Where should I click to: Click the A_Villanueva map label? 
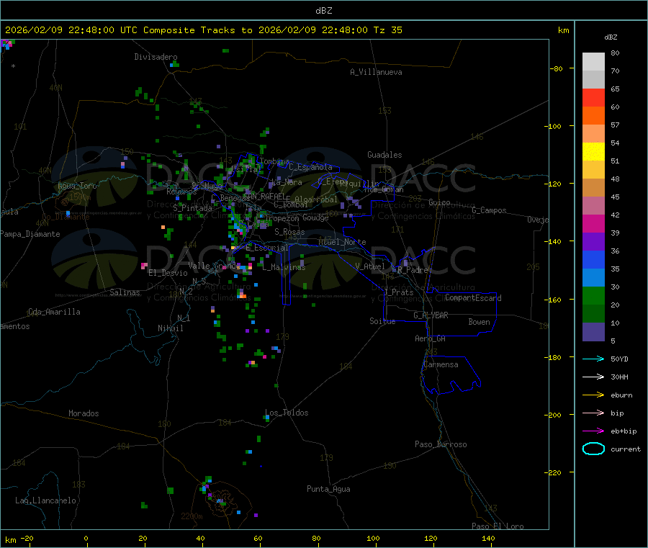tap(376, 72)
